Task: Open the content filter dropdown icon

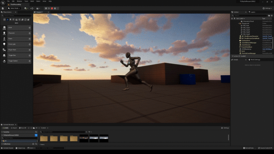Action: coord(90,132)
